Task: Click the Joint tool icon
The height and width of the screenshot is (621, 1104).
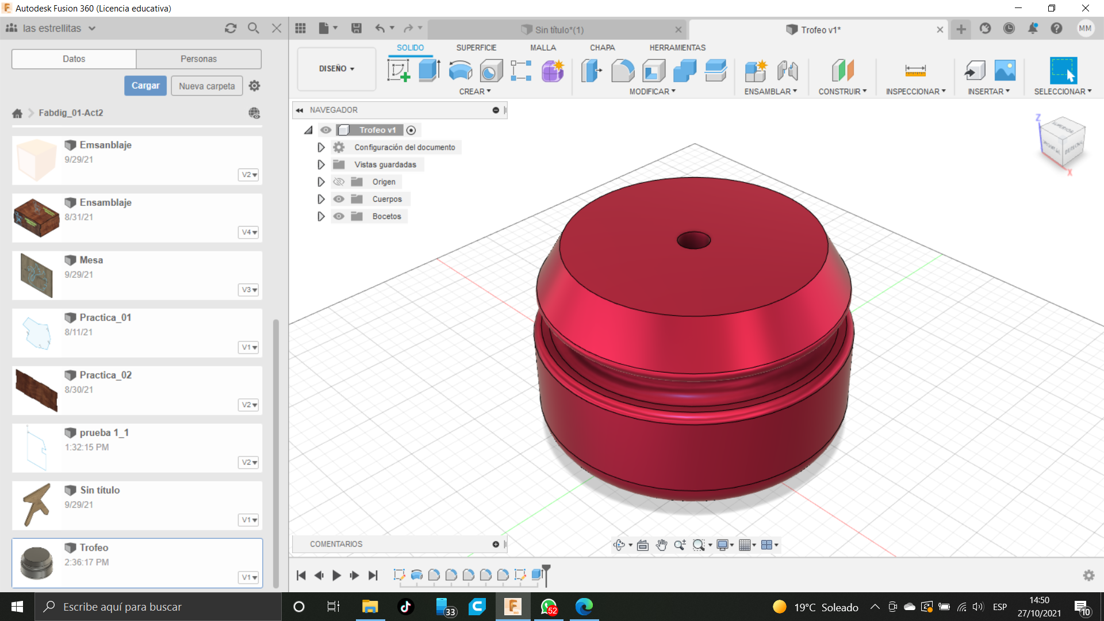Action: pyautogui.click(x=788, y=71)
